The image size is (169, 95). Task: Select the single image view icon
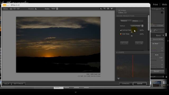[11, 9]
